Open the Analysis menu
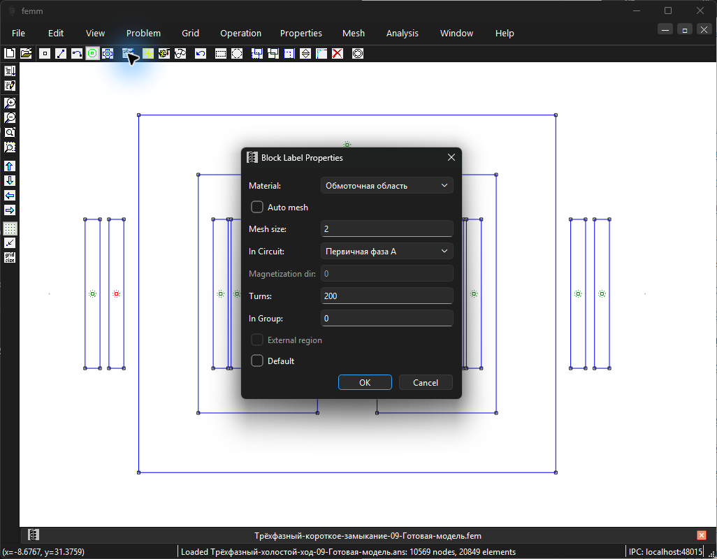The image size is (717, 559). pyautogui.click(x=402, y=34)
